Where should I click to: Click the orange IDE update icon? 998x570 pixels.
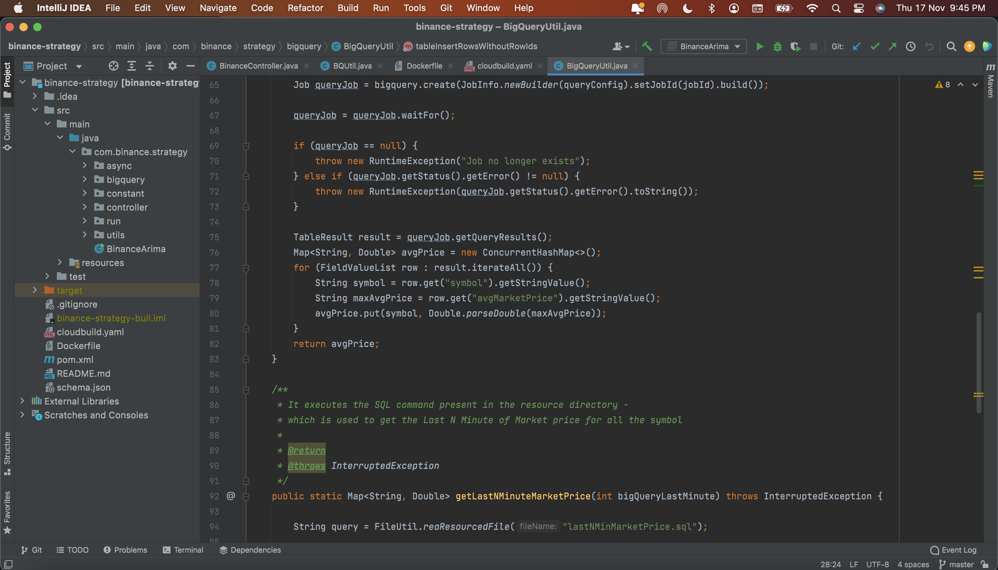click(969, 46)
